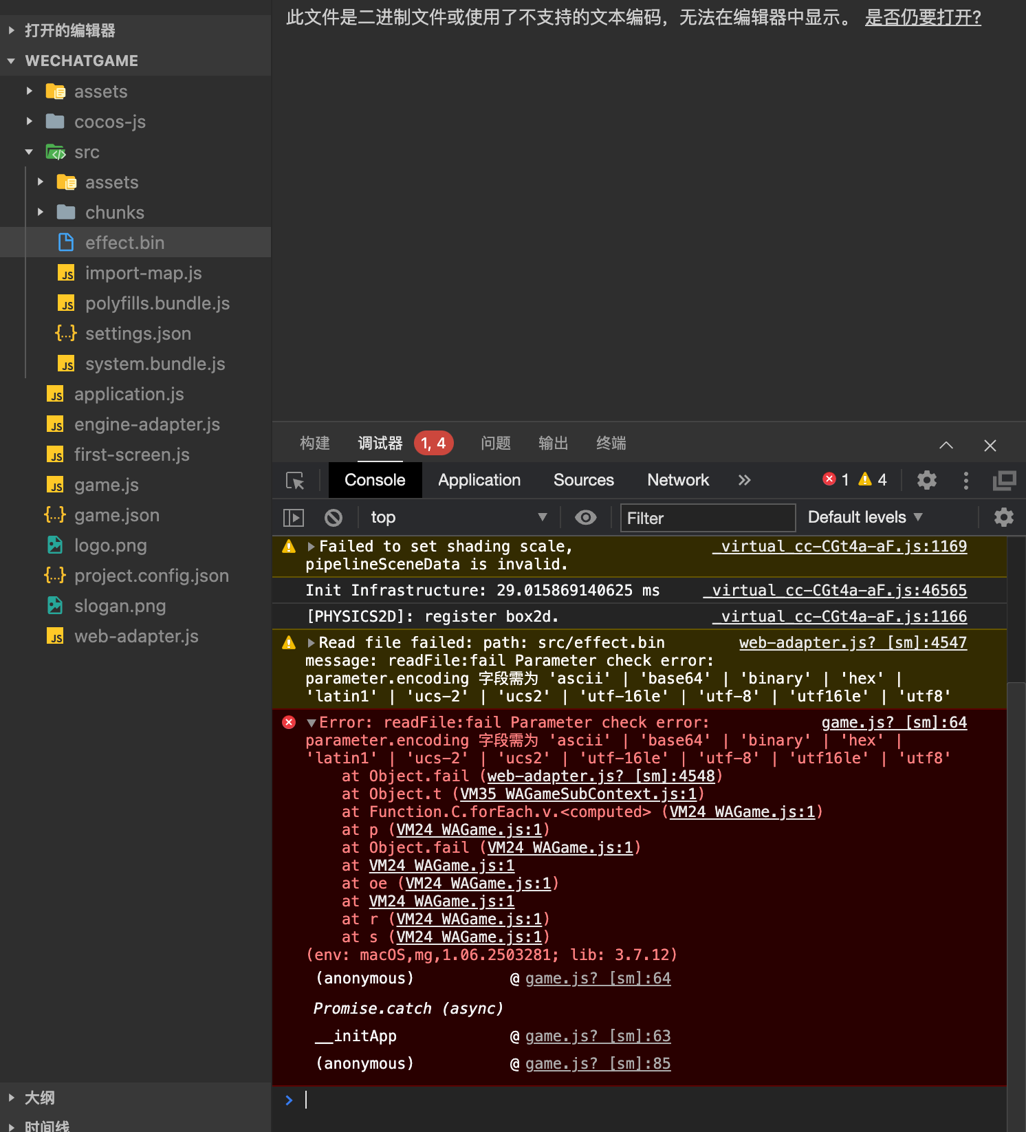Collapse the red Error stack trace
The width and height of the screenshot is (1026, 1132).
312,723
